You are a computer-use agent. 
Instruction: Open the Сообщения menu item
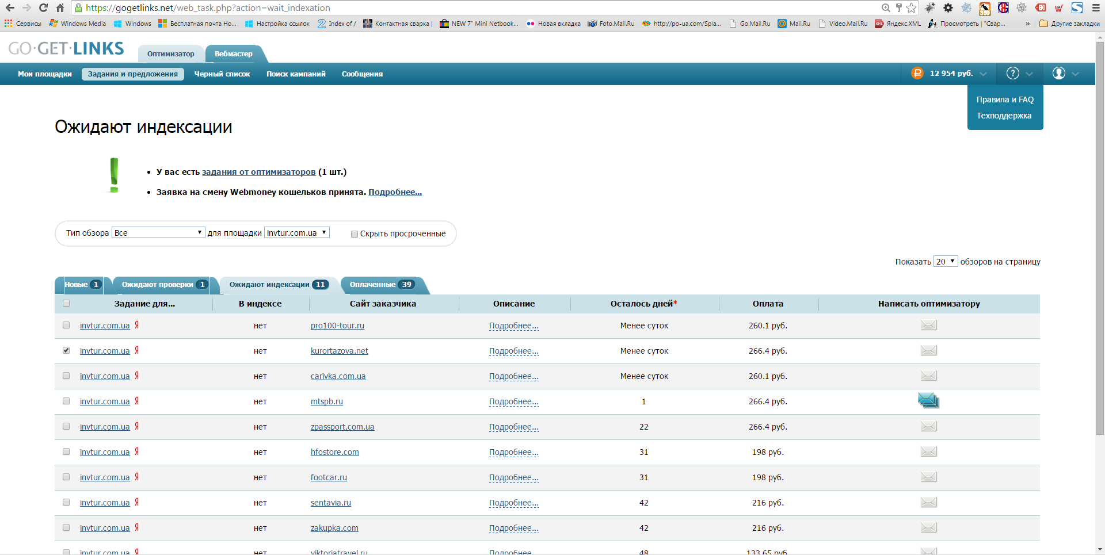point(362,74)
